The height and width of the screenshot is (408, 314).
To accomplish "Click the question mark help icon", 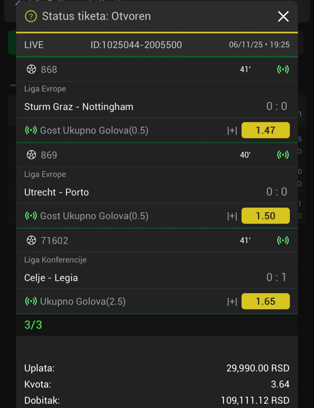I will click(x=31, y=16).
